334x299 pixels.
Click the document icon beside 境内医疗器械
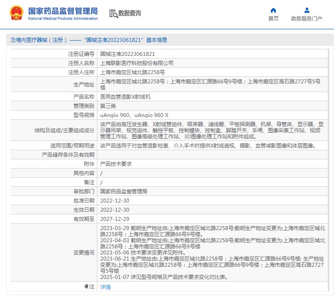(12, 40)
